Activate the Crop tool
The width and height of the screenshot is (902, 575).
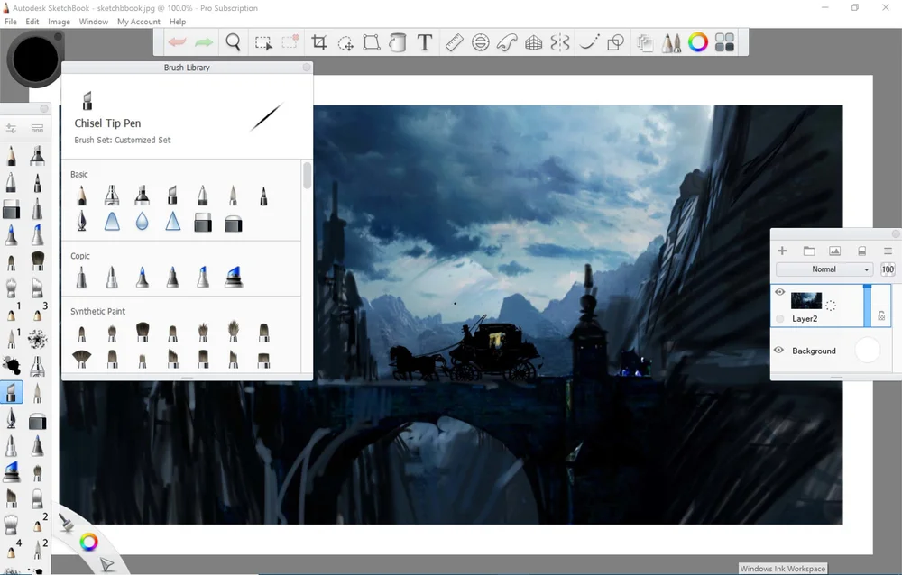pos(318,42)
